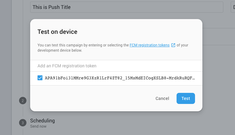Dismiss dialog by clicking dimmed area right of Scheduling
The height and width of the screenshot is (135, 235).
(x=135, y=123)
